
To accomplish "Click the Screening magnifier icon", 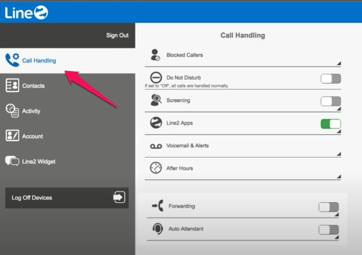I will [156, 100].
